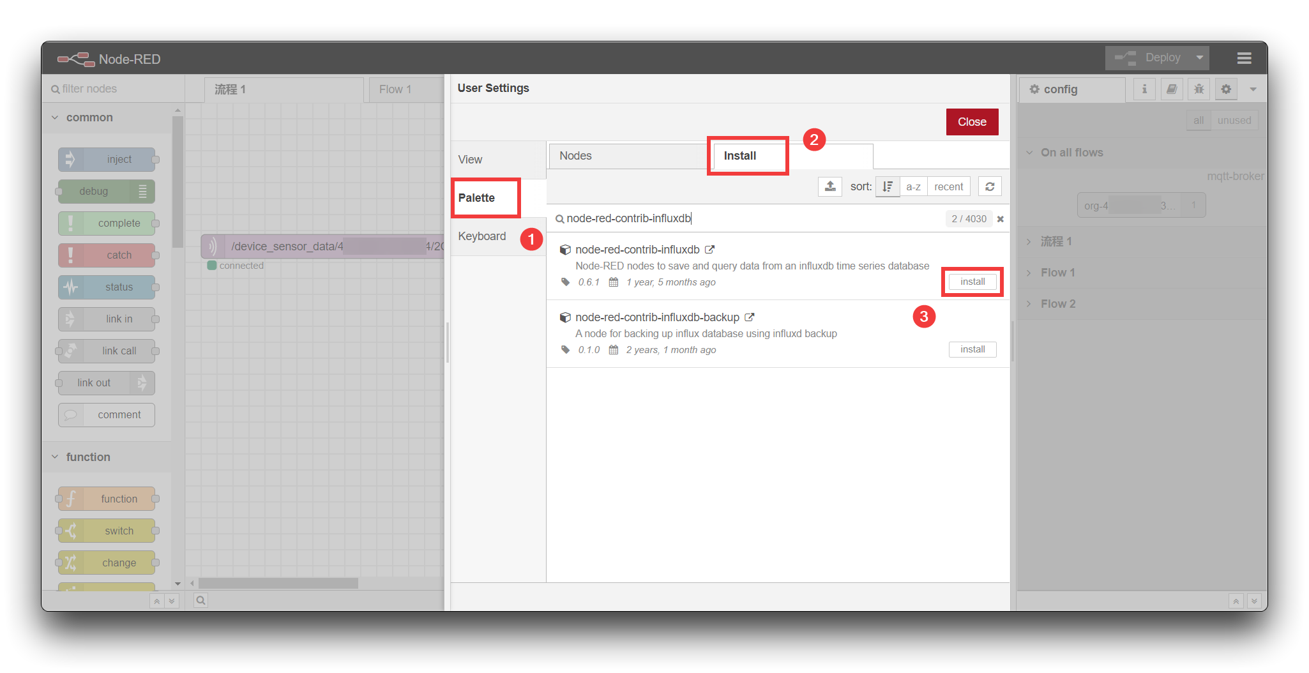
Task: Sort modules by relevance icon
Action: click(888, 186)
